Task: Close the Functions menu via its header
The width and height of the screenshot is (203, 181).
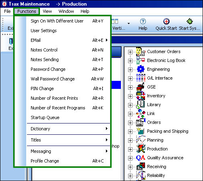Action: pos(27,11)
